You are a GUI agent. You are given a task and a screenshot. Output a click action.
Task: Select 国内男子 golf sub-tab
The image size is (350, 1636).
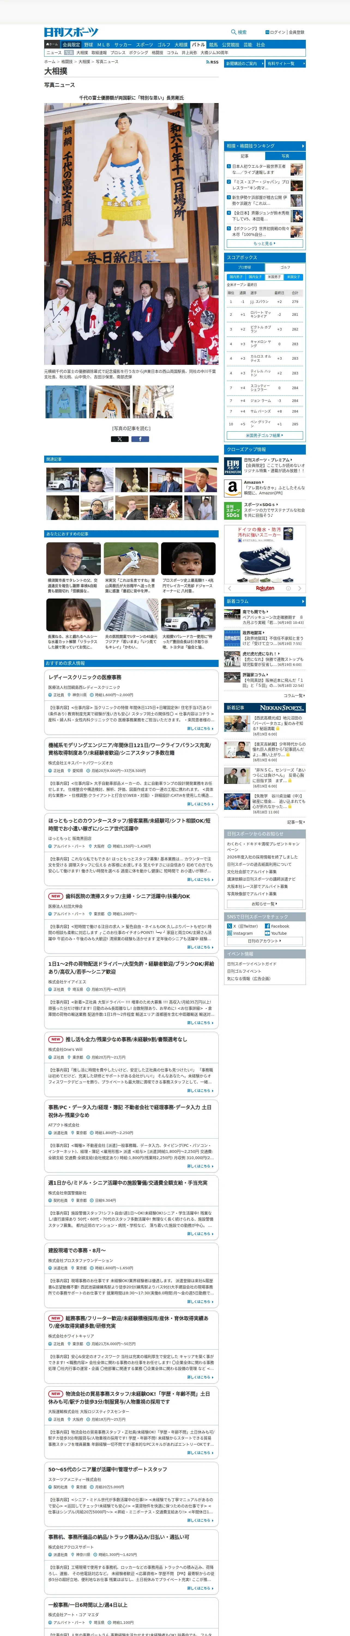(236, 277)
